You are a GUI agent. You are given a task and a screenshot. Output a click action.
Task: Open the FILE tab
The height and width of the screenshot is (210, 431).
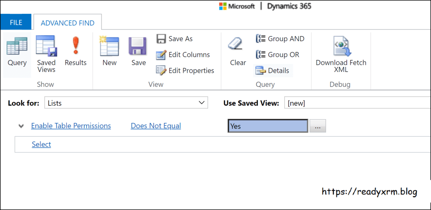tap(16, 23)
